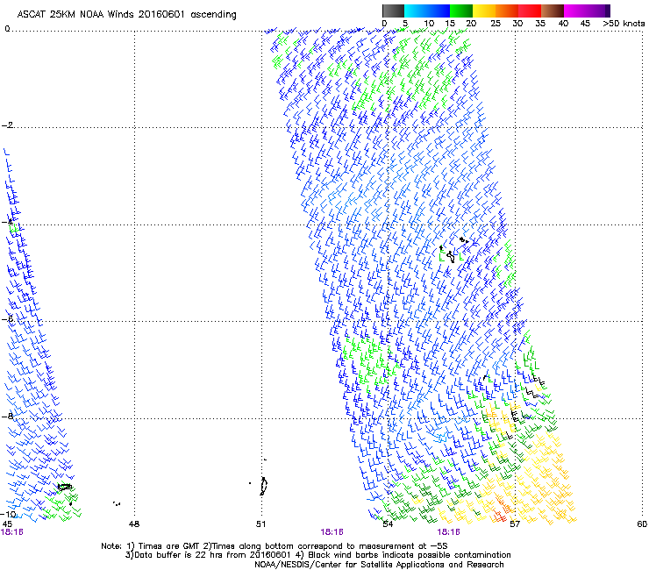
Task: Click the green 15–20 knots legend segment
Action: point(461,11)
